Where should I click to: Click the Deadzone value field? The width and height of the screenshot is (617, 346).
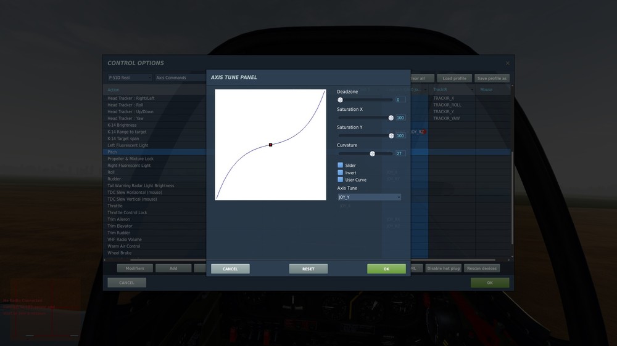[x=400, y=100]
